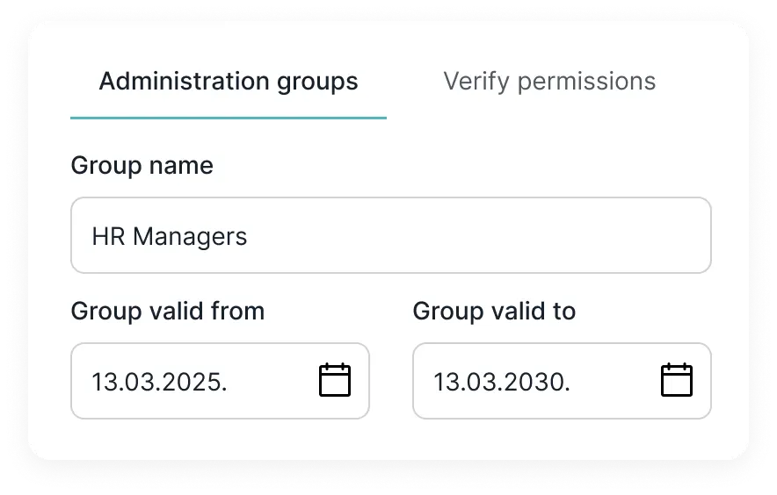Place cursor on the HR Managers text

click(x=169, y=236)
